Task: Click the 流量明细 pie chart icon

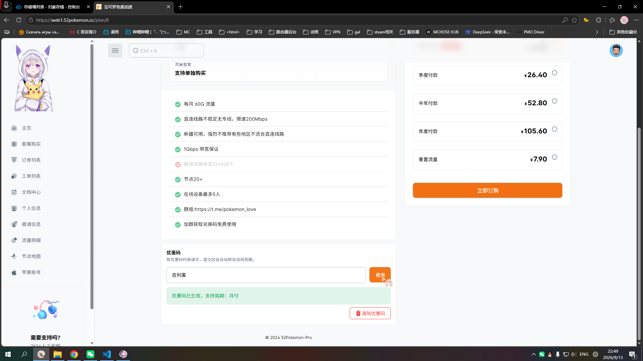Action: (x=14, y=240)
